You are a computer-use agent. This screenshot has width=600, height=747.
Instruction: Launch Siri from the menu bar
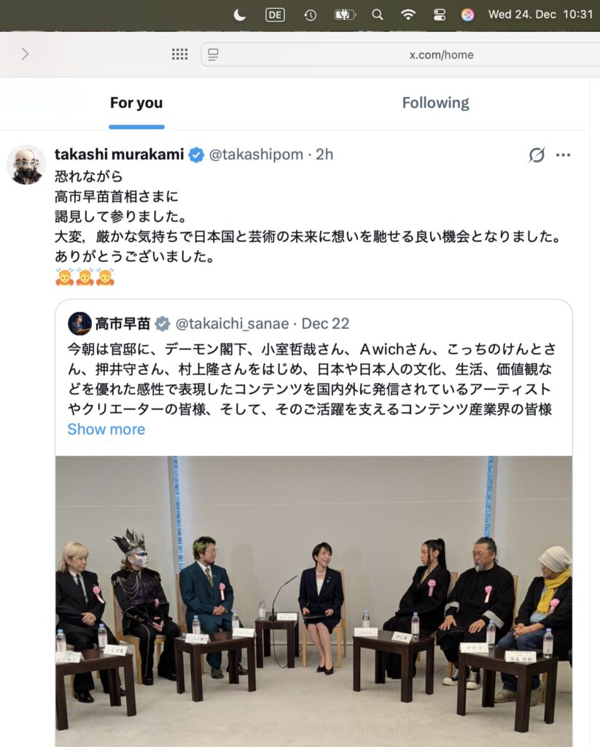467,15
